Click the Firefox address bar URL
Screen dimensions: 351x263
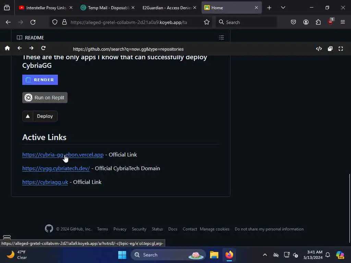pos(129,22)
